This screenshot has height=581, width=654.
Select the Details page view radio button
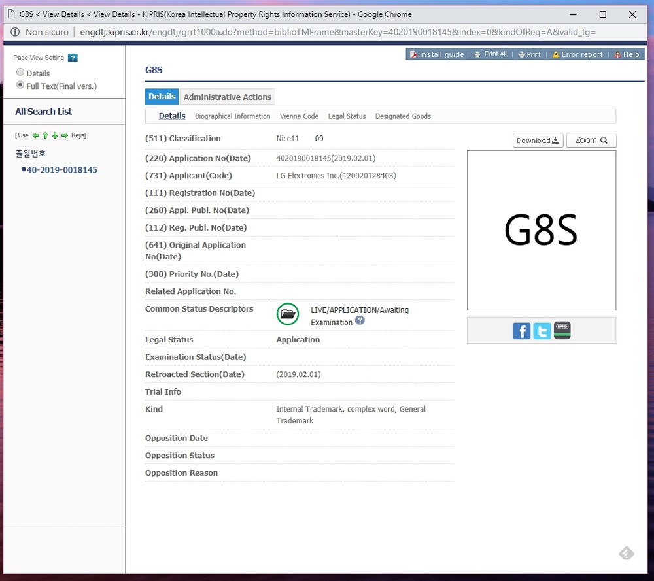(20, 72)
